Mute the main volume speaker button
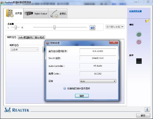The height and width of the screenshot is (119, 153). click(92, 28)
